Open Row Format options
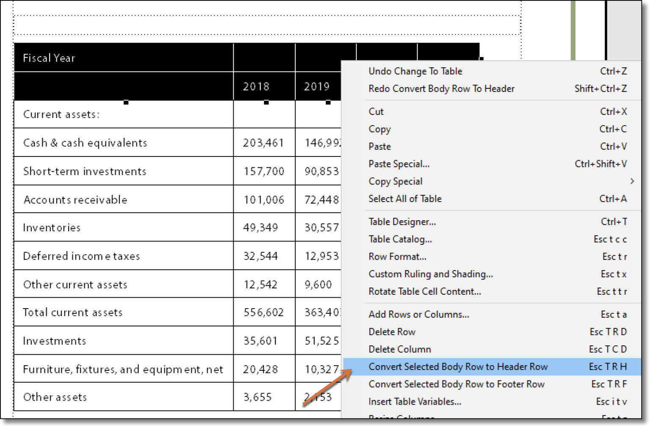The image size is (650, 427). pos(397,257)
